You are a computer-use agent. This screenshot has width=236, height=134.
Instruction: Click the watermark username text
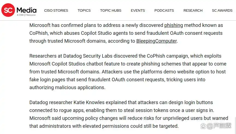click(x=219, y=126)
